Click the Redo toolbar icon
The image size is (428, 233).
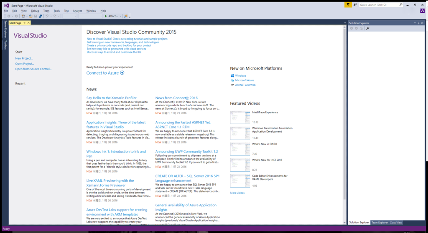(x=55, y=16)
